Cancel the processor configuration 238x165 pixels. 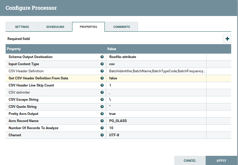pyautogui.click(x=190, y=161)
